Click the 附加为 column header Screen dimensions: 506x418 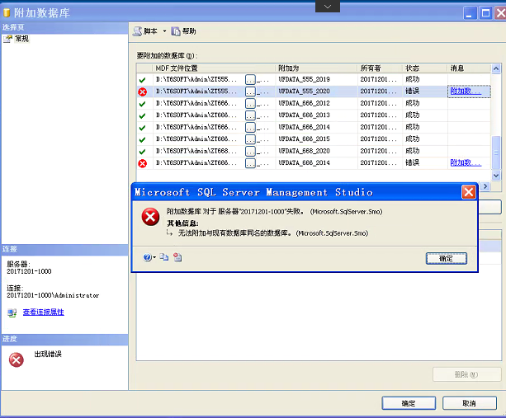click(x=316, y=68)
